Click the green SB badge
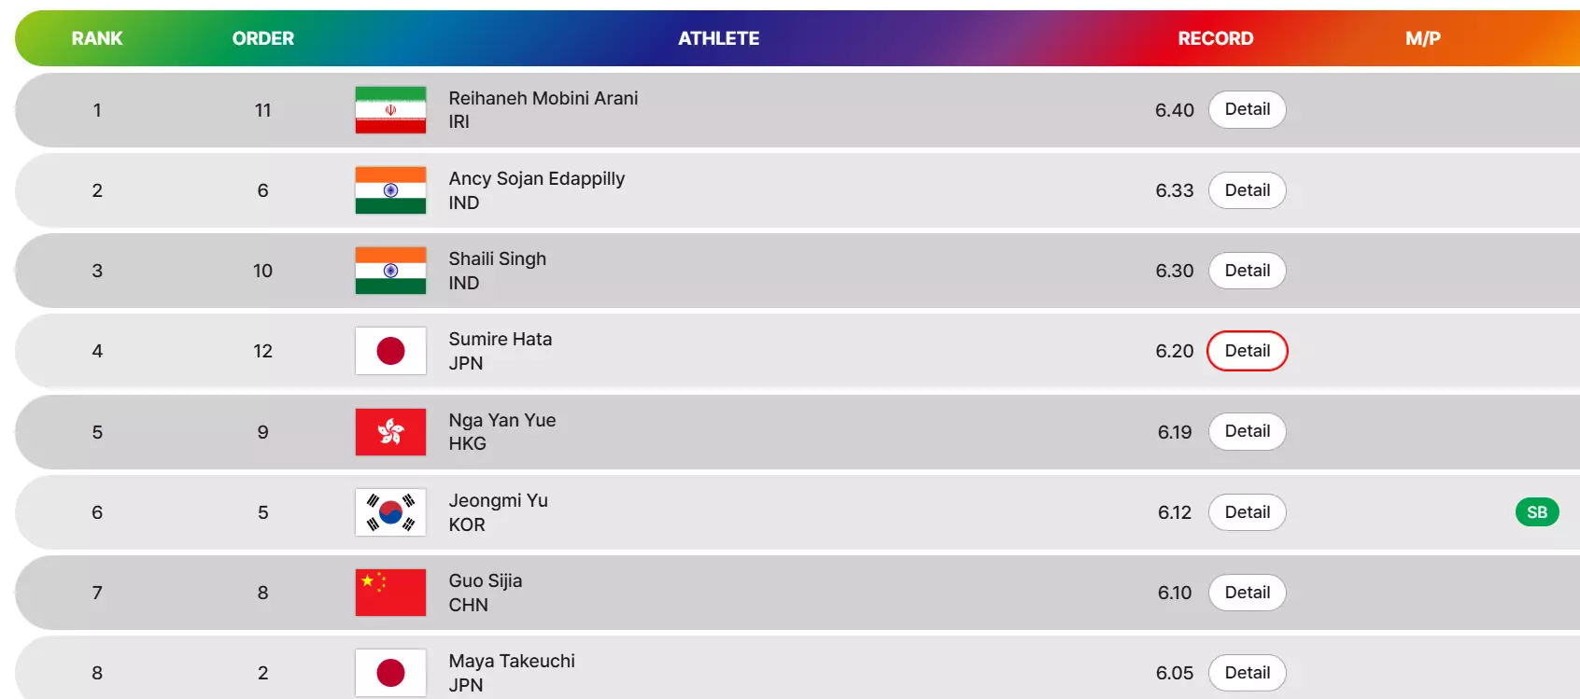 click(1537, 512)
